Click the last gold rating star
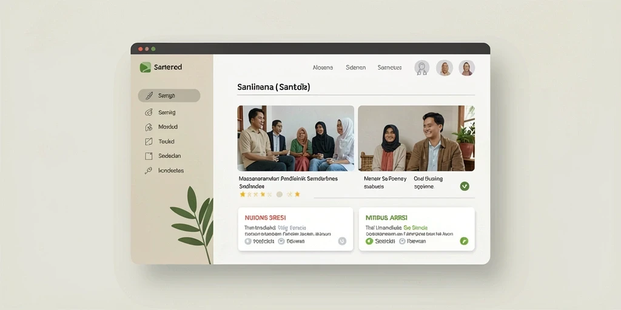This screenshot has height=310, width=621. pyautogui.click(x=297, y=194)
